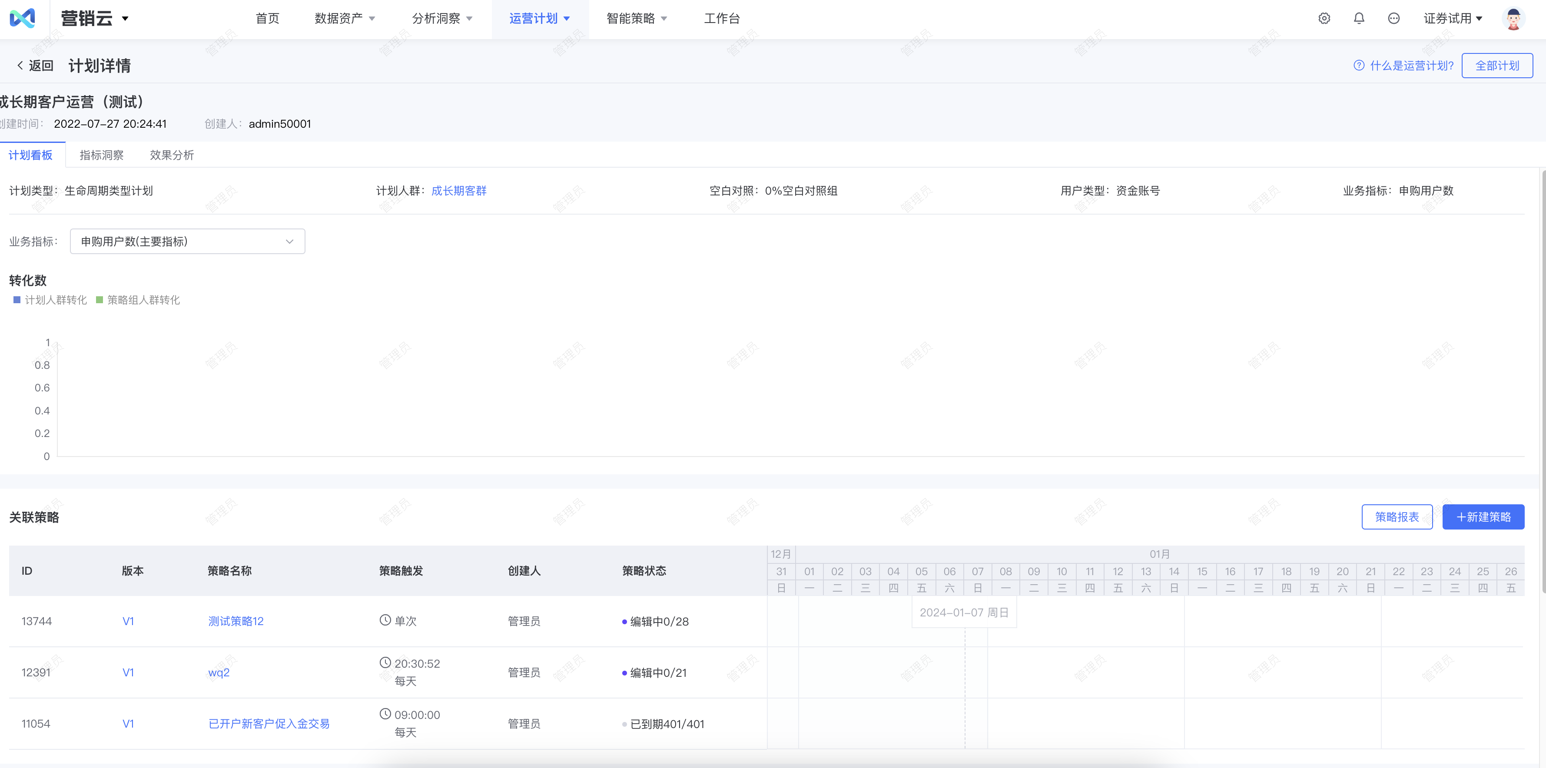Viewport: 1546px width, 768px height.
Task: Click the creator name admin50001
Action: [280, 124]
